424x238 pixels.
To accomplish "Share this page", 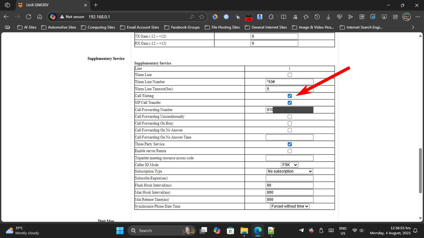I will [396, 17].
